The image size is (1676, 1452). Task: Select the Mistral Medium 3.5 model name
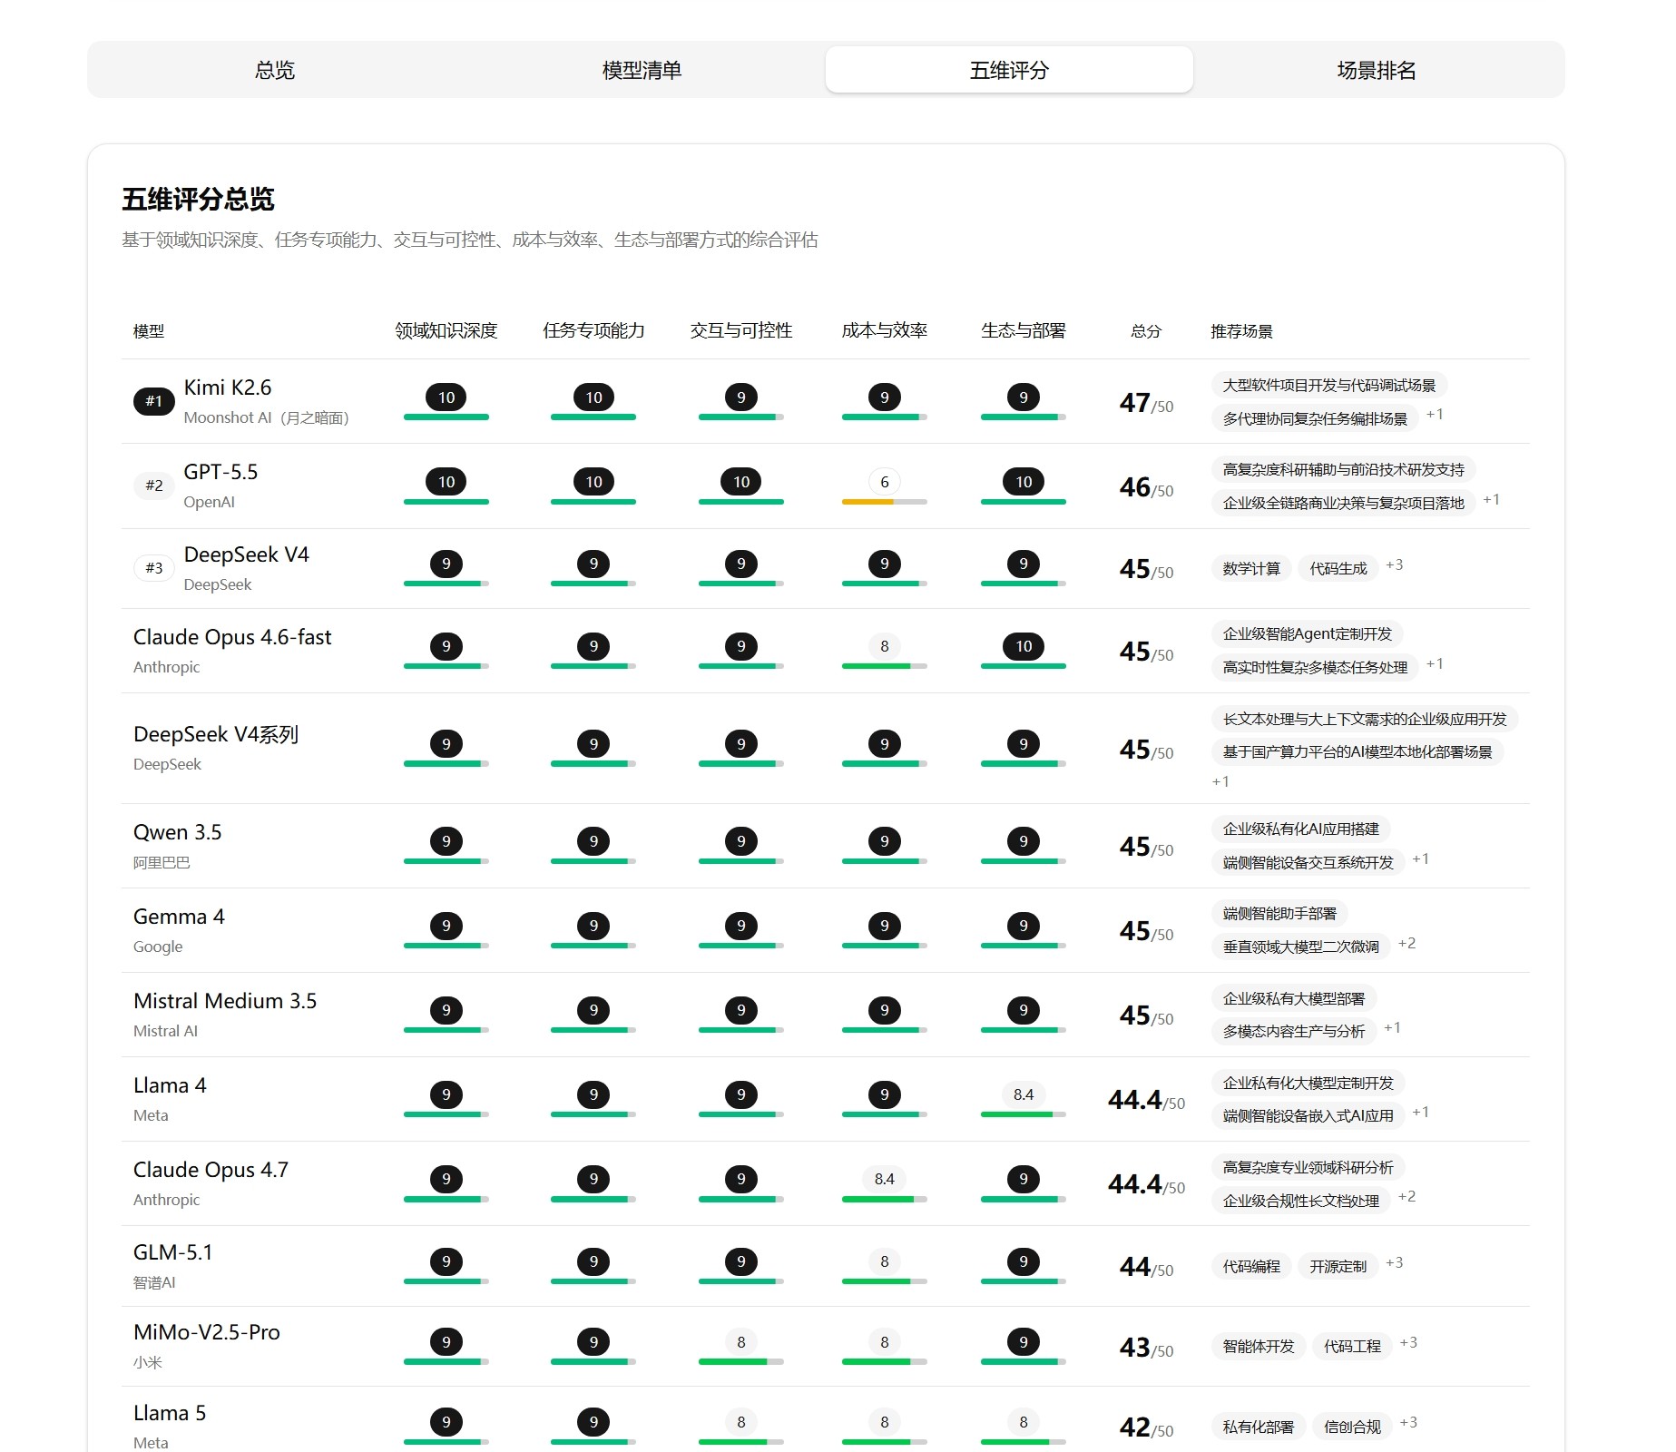click(x=225, y=1001)
